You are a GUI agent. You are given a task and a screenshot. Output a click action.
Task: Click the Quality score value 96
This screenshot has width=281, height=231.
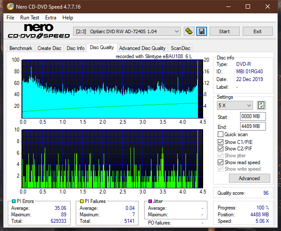point(266,193)
